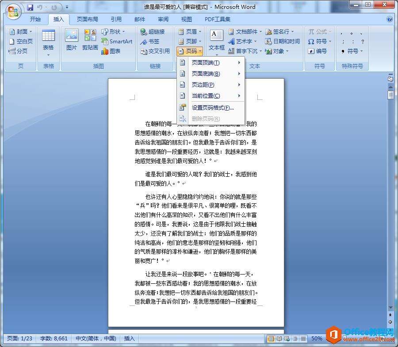Screen dimensions: 398x347
Task: Open Shapes (形状) dropdown
Action: coord(113,32)
